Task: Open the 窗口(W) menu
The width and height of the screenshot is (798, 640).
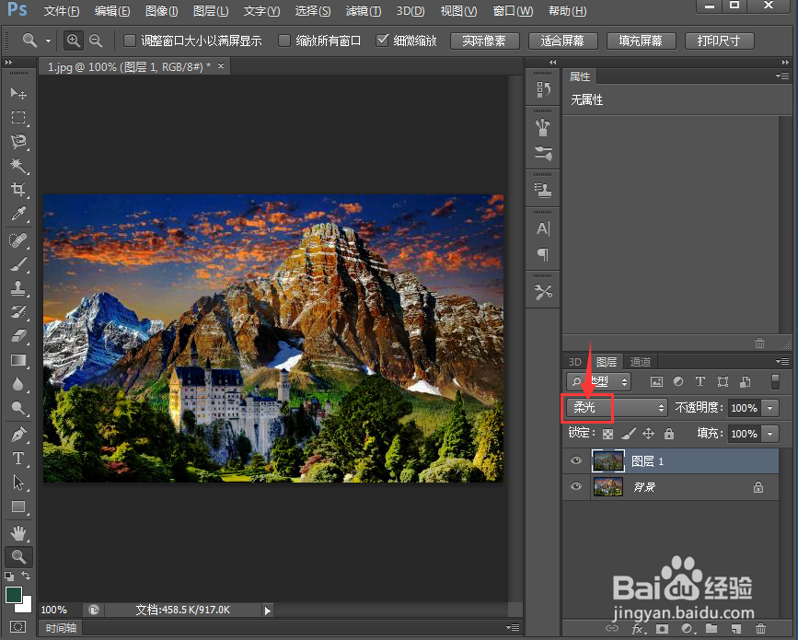Action: pyautogui.click(x=513, y=11)
